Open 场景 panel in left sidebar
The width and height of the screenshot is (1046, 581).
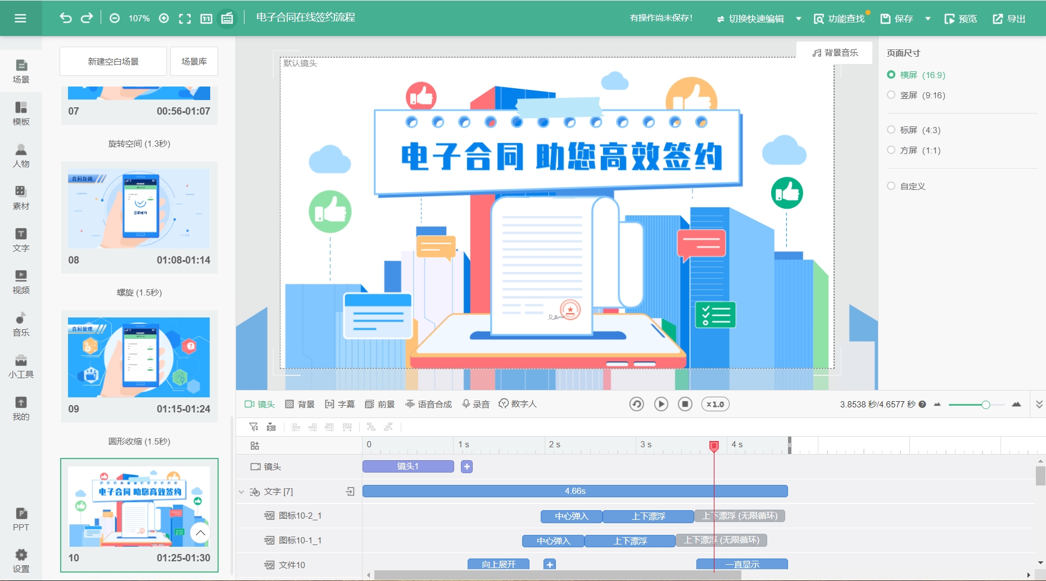point(21,71)
